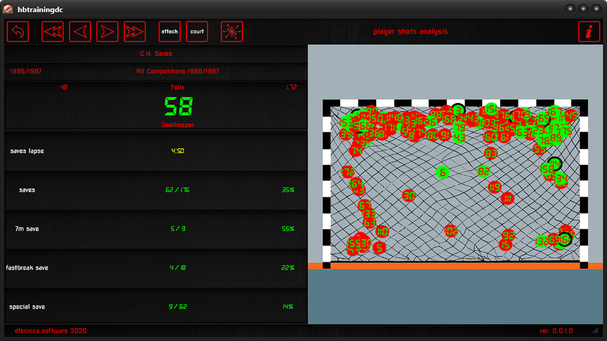Click the 5 / 9 seven-meter value
Screen dimensions: 607x341
[178, 229]
